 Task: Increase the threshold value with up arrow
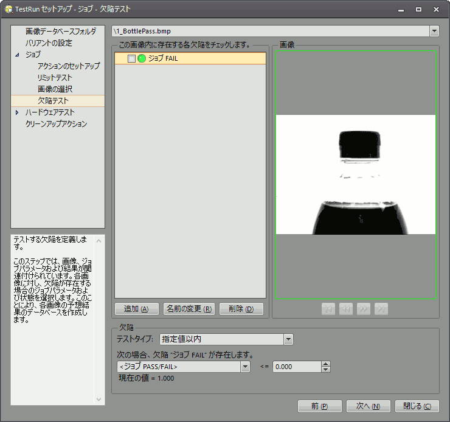[x=325, y=364]
